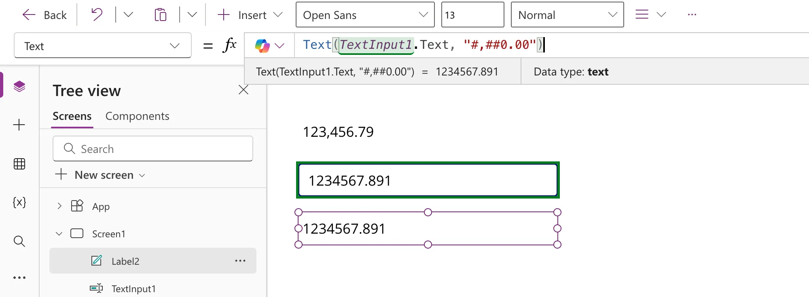The width and height of the screenshot is (809, 297).
Task: Expand the paste options dropdown arrow
Action: click(x=192, y=15)
